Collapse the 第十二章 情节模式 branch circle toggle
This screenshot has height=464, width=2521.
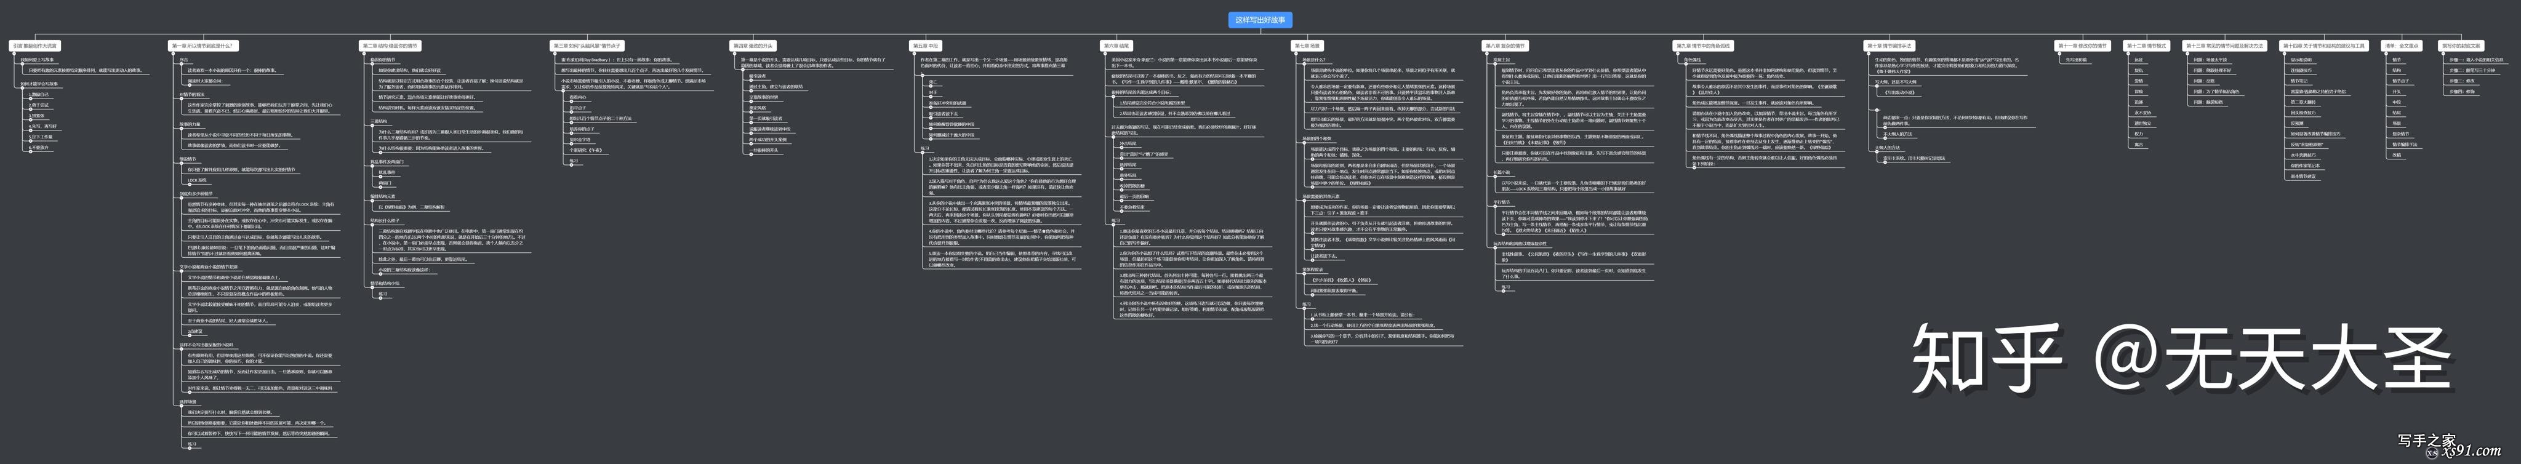click(x=2128, y=54)
